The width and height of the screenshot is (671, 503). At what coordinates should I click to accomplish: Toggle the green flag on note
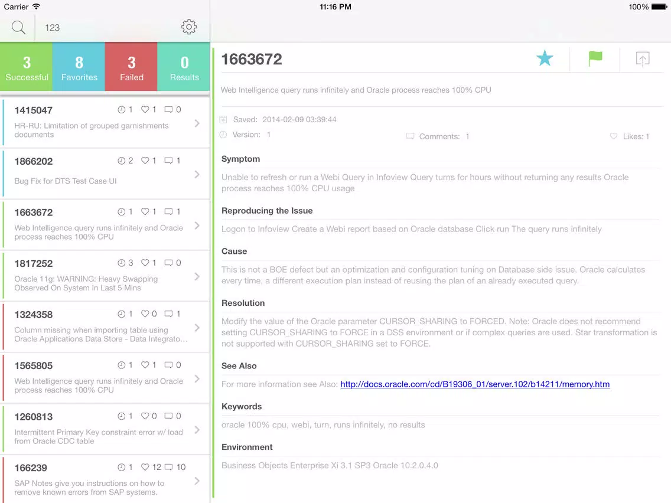(595, 58)
